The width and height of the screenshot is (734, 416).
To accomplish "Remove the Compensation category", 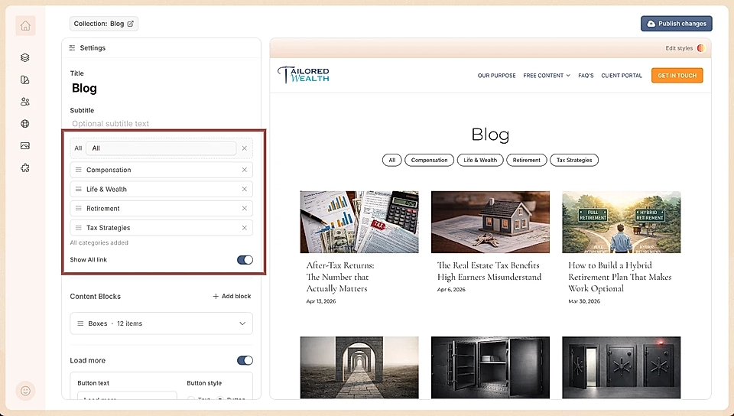I will point(245,170).
